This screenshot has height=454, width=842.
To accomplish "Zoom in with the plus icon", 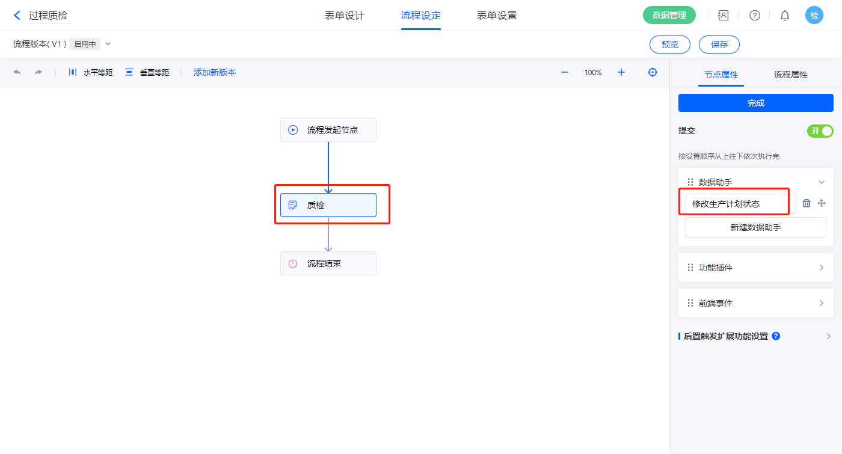I will [x=621, y=72].
